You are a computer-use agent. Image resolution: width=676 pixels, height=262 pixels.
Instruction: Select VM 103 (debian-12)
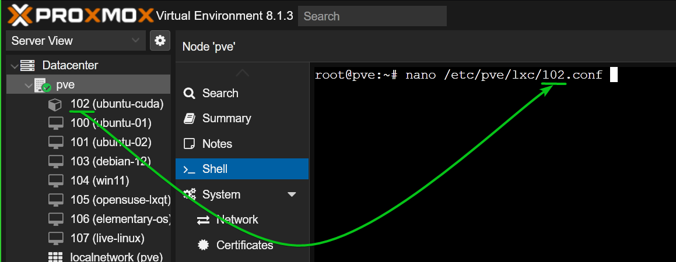point(110,161)
